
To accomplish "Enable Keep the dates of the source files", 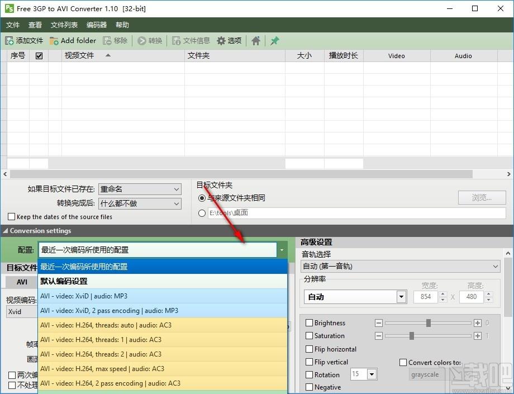I will [12, 217].
